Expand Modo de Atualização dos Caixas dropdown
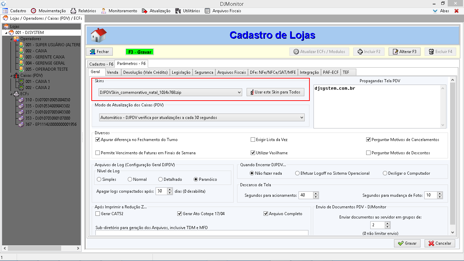Screen dimensions: 464x261 pyautogui.click(x=302, y=118)
